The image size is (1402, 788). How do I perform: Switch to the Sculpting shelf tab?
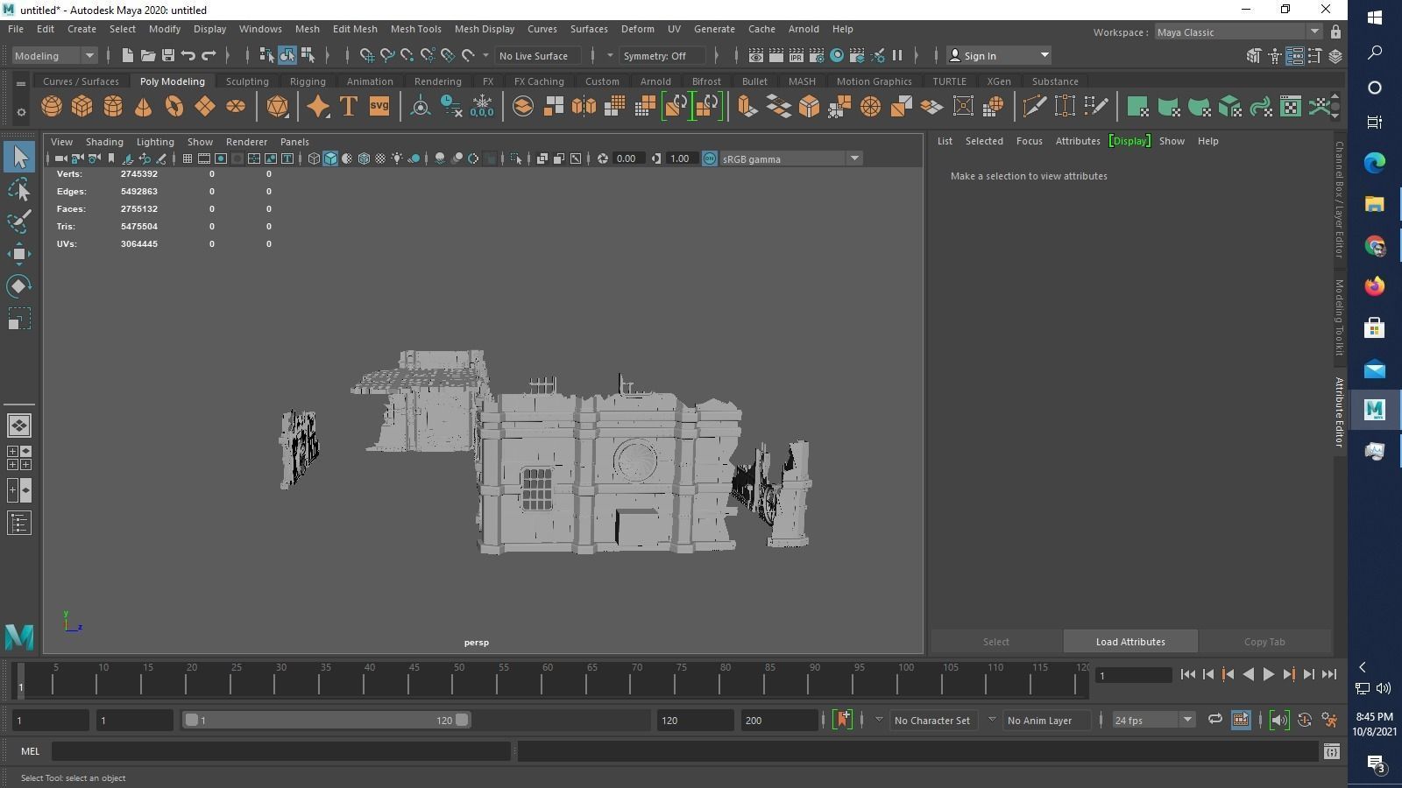click(x=247, y=81)
